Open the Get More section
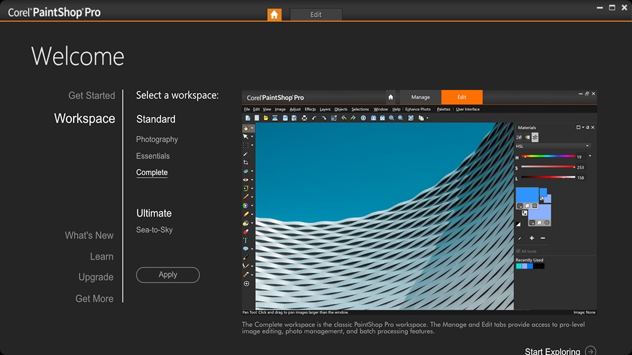632x355 pixels. pos(94,299)
